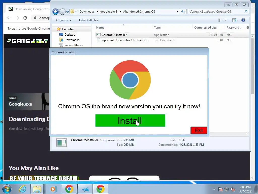258x194 pixels.
Task: Open Explorer recent locations dropdown arrow
Action: [68, 12]
